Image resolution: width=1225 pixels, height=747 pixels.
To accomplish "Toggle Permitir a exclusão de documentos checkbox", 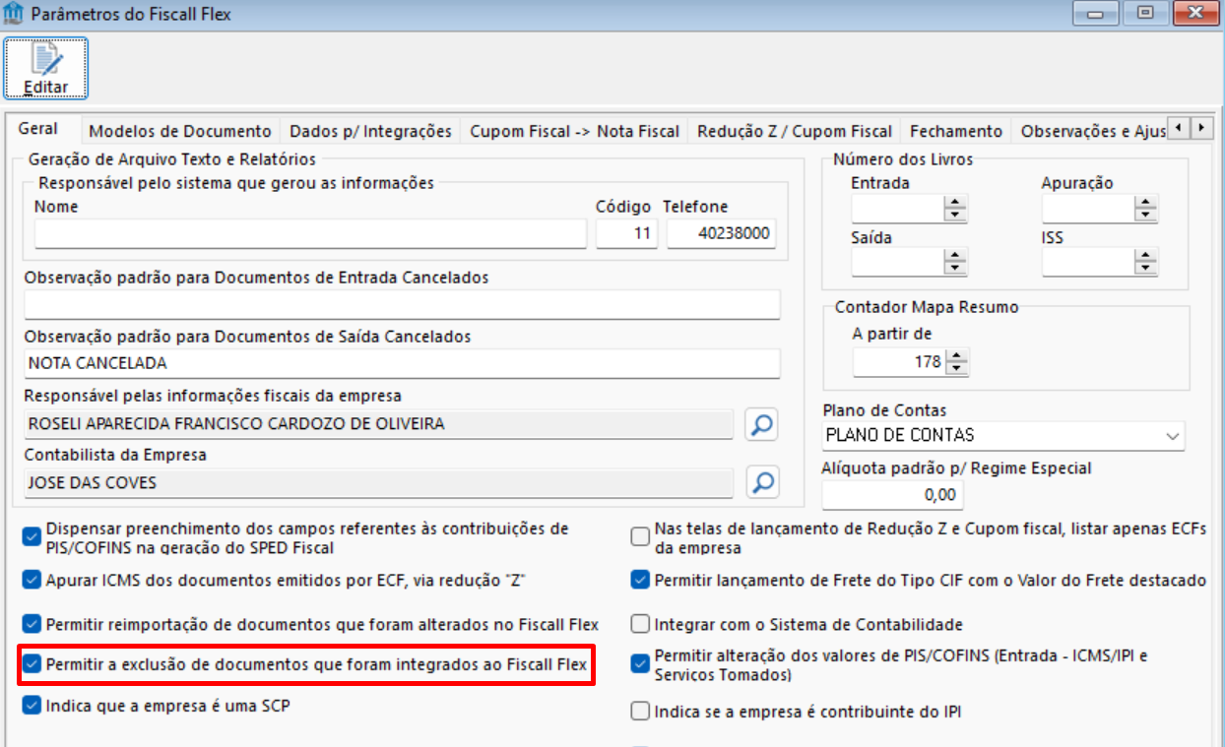I will click(32, 664).
